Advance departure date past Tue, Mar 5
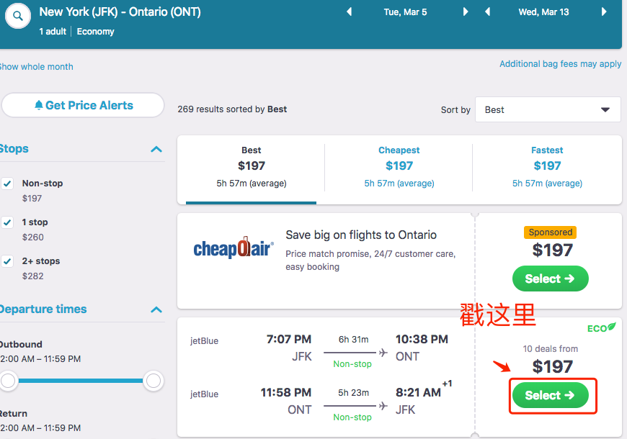This screenshot has width=627, height=439. click(465, 12)
